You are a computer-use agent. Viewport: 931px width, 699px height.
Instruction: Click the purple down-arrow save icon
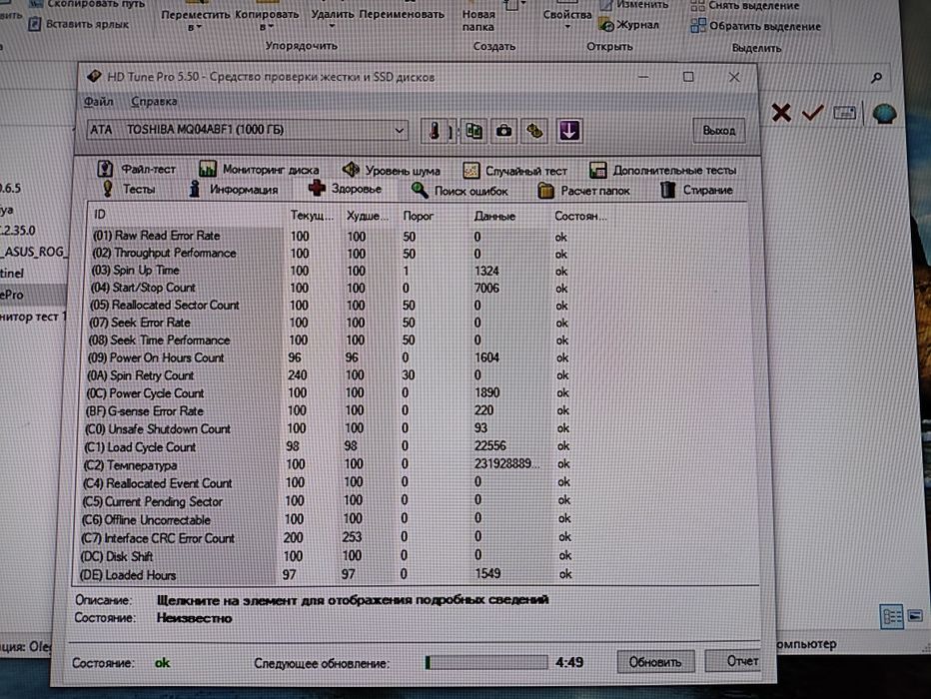pyautogui.click(x=568, y=131)
